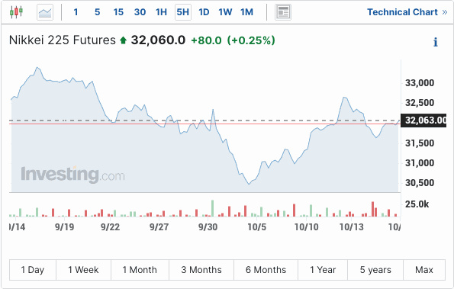454x289 pixels.
Task: Click the green up arrow indicator
Action: [124, 40]
